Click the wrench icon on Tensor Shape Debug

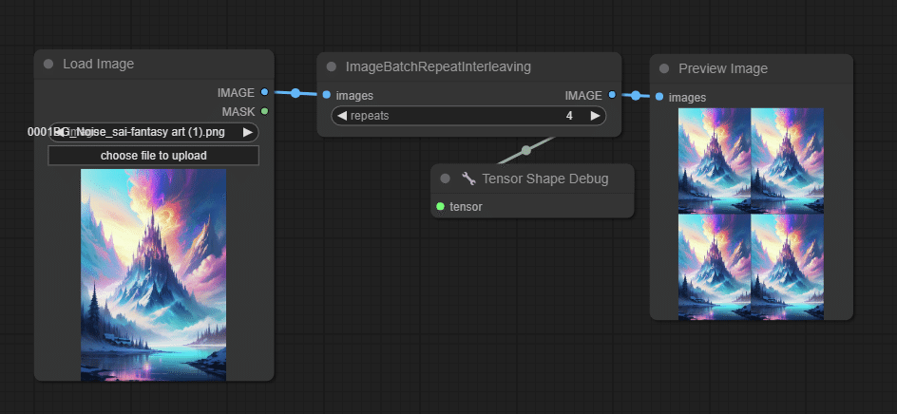tap(468, 179)
